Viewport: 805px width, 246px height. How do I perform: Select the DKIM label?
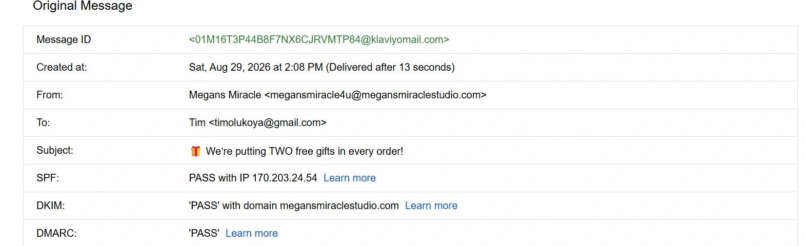tap(51, 206)
